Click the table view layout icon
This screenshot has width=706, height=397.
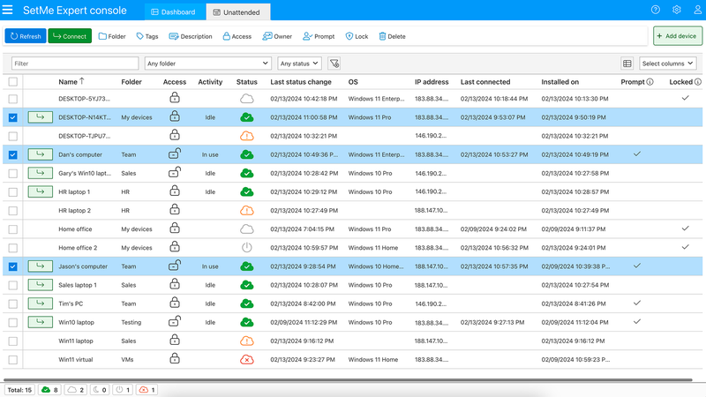(627, 64)
